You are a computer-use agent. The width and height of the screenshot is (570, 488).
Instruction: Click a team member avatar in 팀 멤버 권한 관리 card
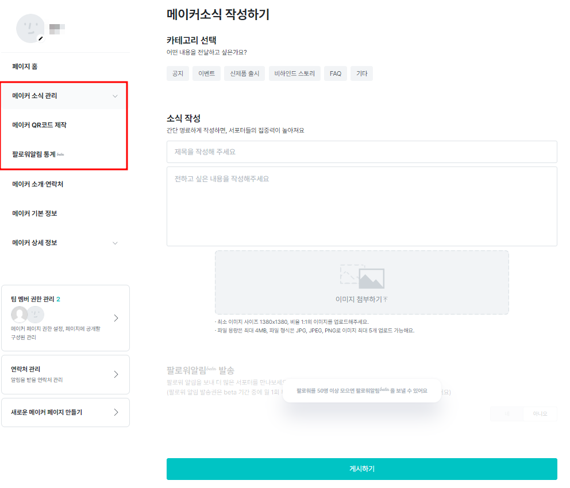click(x=18, y=315)
